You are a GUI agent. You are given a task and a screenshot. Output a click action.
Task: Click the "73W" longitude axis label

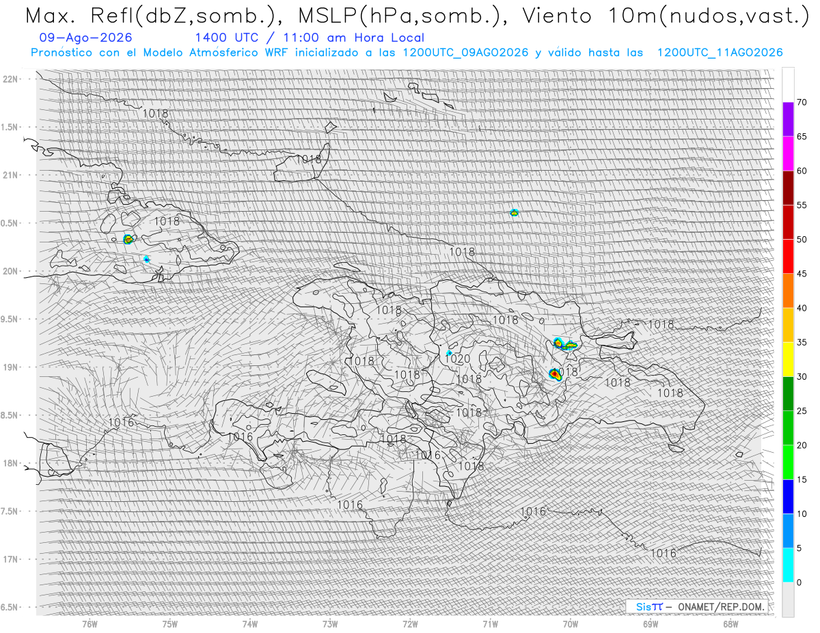pyautogui.click(x=330, y=624)
